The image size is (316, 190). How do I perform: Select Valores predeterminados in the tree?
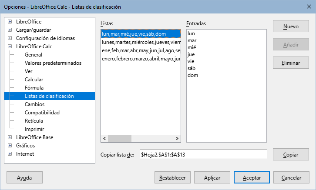coord(53,63)
